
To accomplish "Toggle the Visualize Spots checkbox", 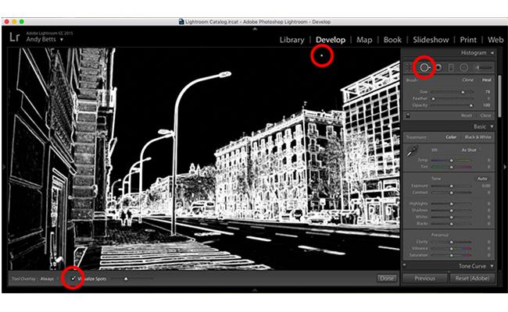I will 73,278.
